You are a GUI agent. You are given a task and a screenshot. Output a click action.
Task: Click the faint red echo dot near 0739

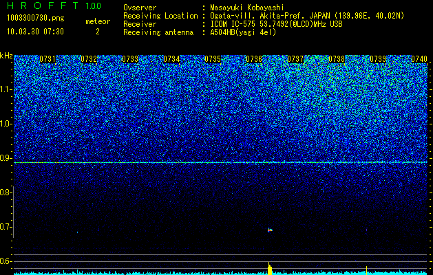366,230
